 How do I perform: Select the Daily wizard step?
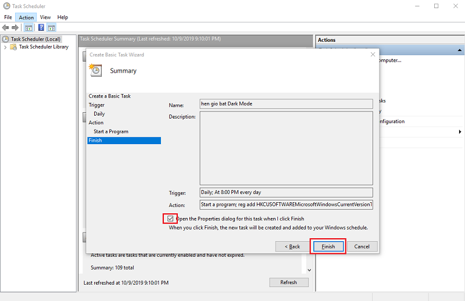(99, 114)
